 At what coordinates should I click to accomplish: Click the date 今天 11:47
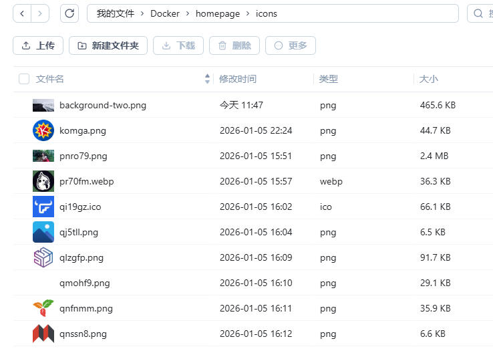point(241,105)
